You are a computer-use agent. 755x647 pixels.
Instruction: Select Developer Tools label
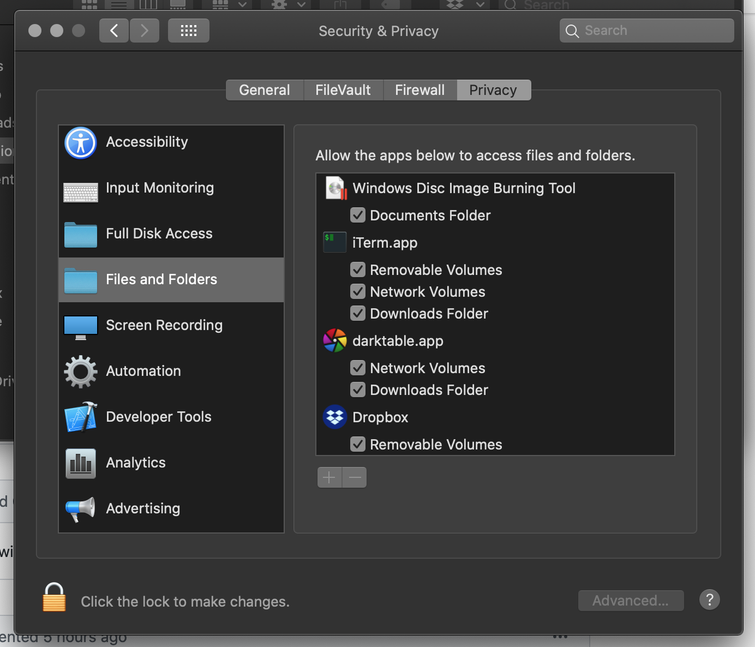(x=159, y=417)
